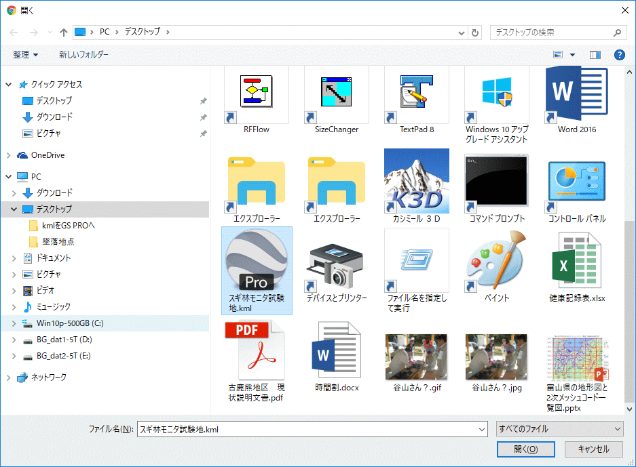Click the change view icon

558,55
